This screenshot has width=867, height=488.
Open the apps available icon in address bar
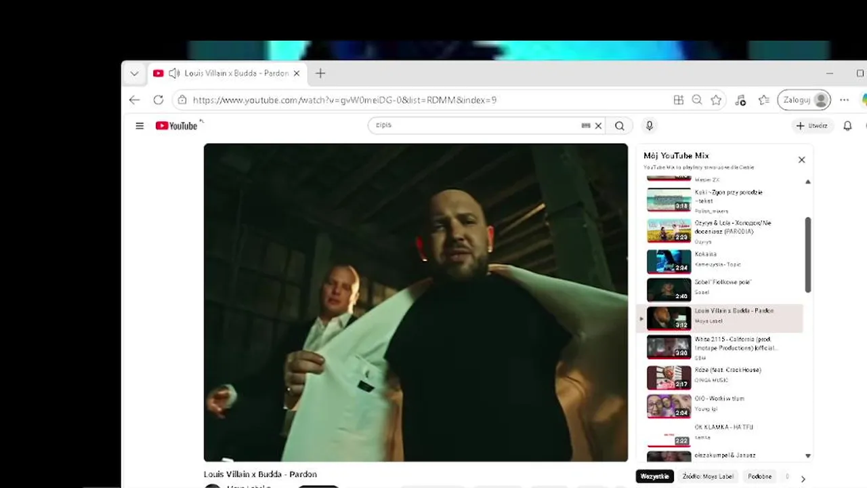pos(679,100)
